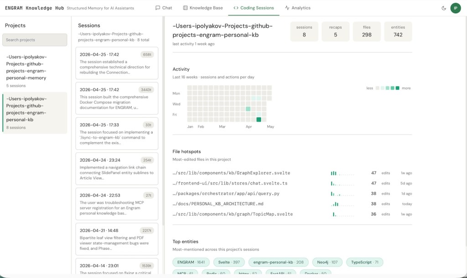
Task: Click the darkest green activity heatmap cell
Action: [259, 120]
